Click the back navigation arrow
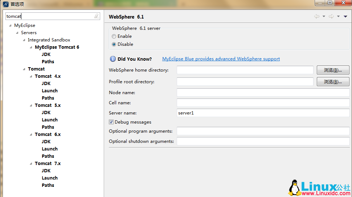The width and height of the screenshot is (352, 197). (317, 16)
